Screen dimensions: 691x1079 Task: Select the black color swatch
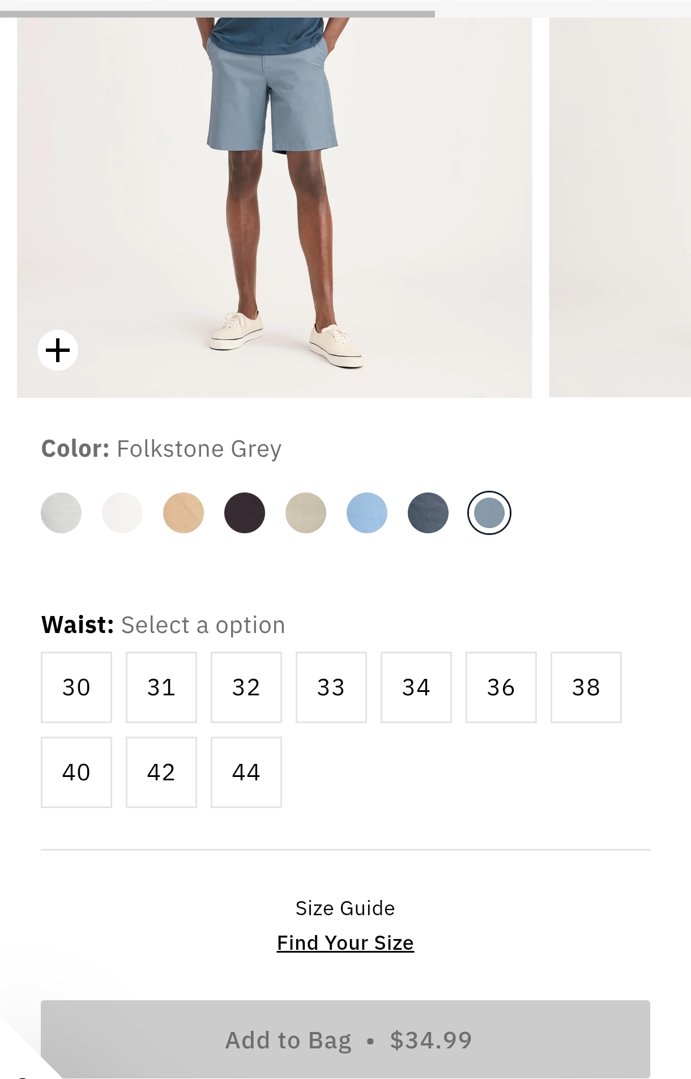click(x=245, y=513)
